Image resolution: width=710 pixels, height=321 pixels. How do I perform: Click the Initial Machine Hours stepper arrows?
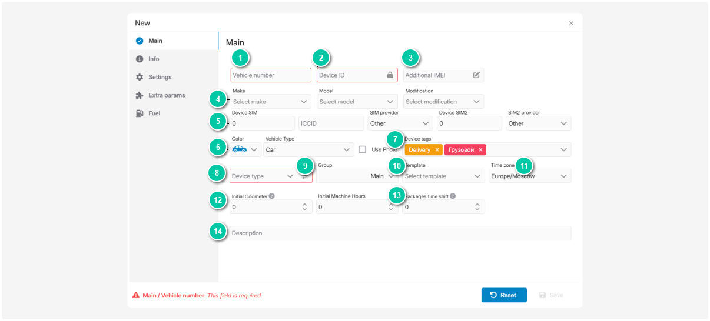(390, 207)
